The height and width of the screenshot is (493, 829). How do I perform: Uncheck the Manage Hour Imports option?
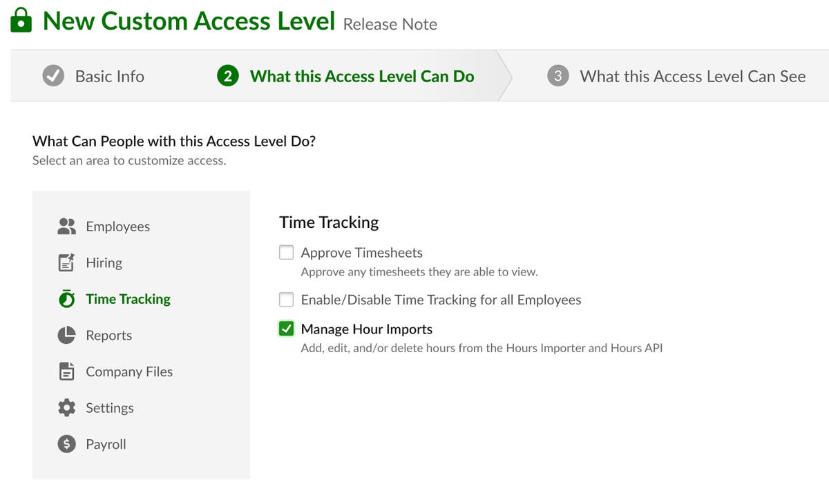tap(286, 329)
